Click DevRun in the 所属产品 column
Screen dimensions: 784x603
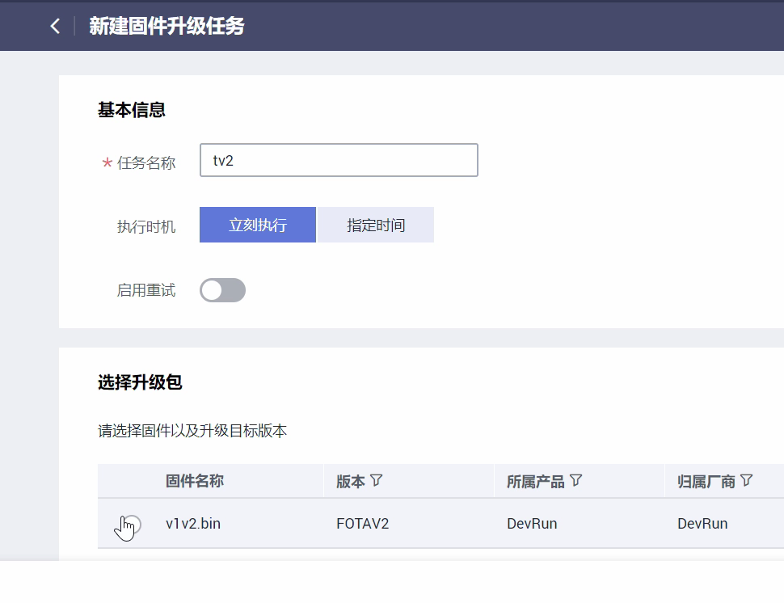coord(532,524)
